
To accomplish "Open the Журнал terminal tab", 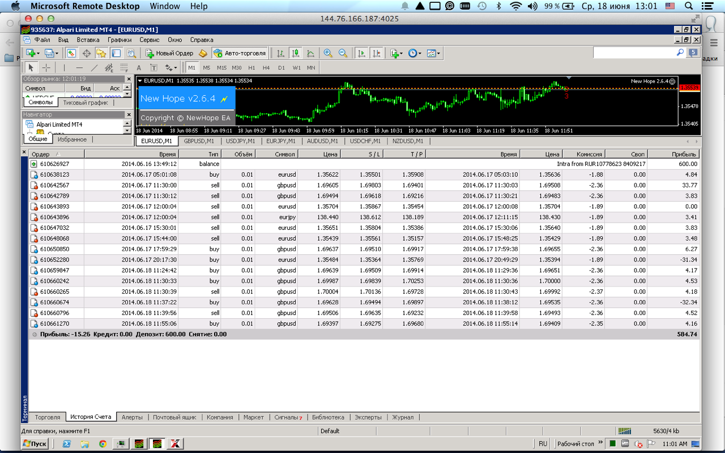I will pyautogui.click(x=403, y=417).
